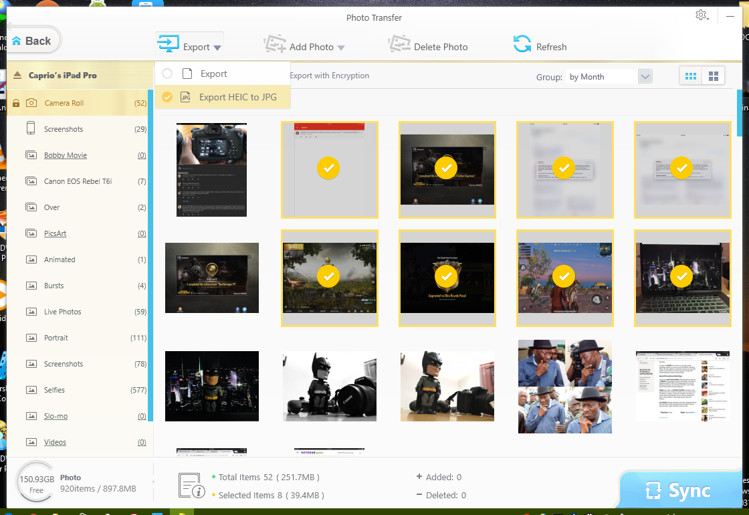
Task: Select unselected achievement screenshot thumbnail
Action: tap(211, 278)
